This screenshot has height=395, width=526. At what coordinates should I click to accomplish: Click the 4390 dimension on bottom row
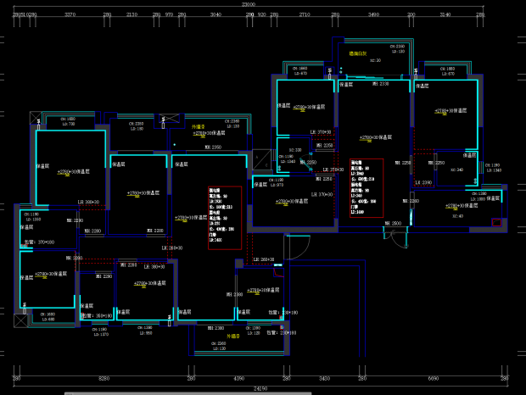click(x=238, y=378)
